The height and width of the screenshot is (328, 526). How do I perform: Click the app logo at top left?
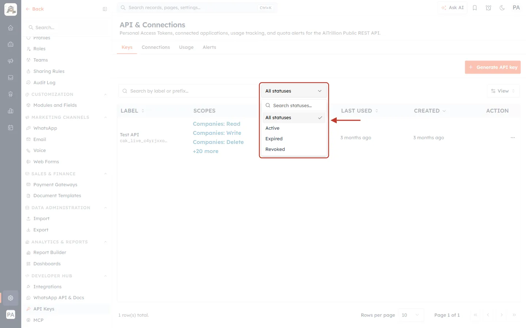(11, 9)
